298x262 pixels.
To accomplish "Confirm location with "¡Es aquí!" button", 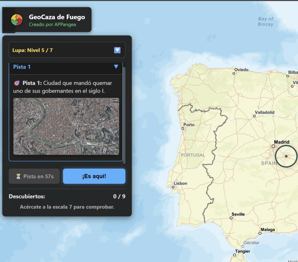I will point(94,176).
